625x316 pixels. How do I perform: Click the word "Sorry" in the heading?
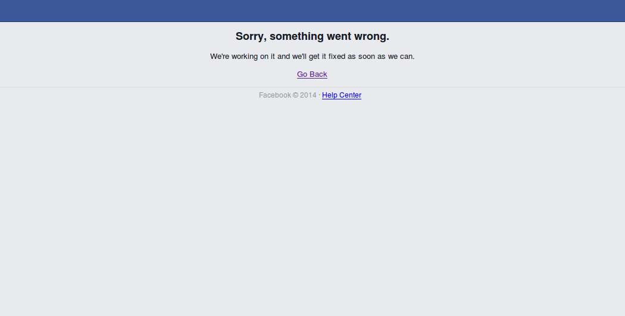point(249,36)
